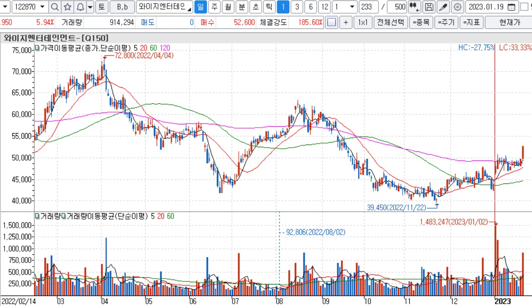The image size is (532, 306).
Task: Click the single-pane layout square icon
Action: pos(331,22)
